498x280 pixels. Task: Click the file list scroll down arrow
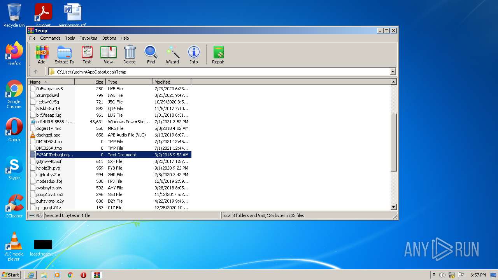(393, 207)
